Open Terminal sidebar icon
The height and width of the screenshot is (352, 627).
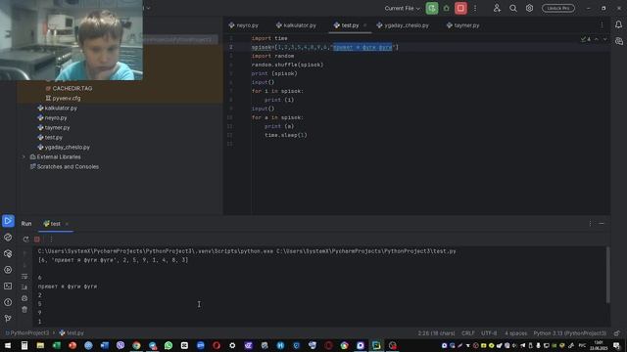(8, 286)
